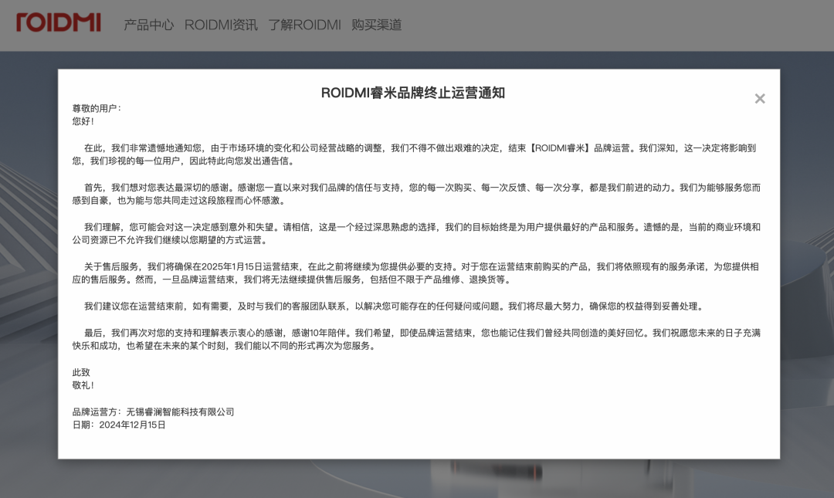Close the brand termination notice popup
Screen dimensions: 834x498
pyautogui.click(x=760, y=99)
